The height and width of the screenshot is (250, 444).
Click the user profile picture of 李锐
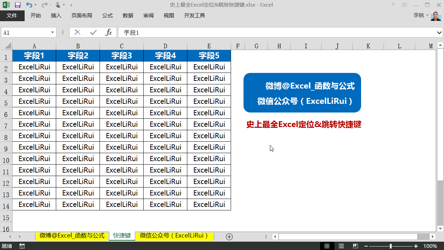pyautogui.click(x=436, y=15)
